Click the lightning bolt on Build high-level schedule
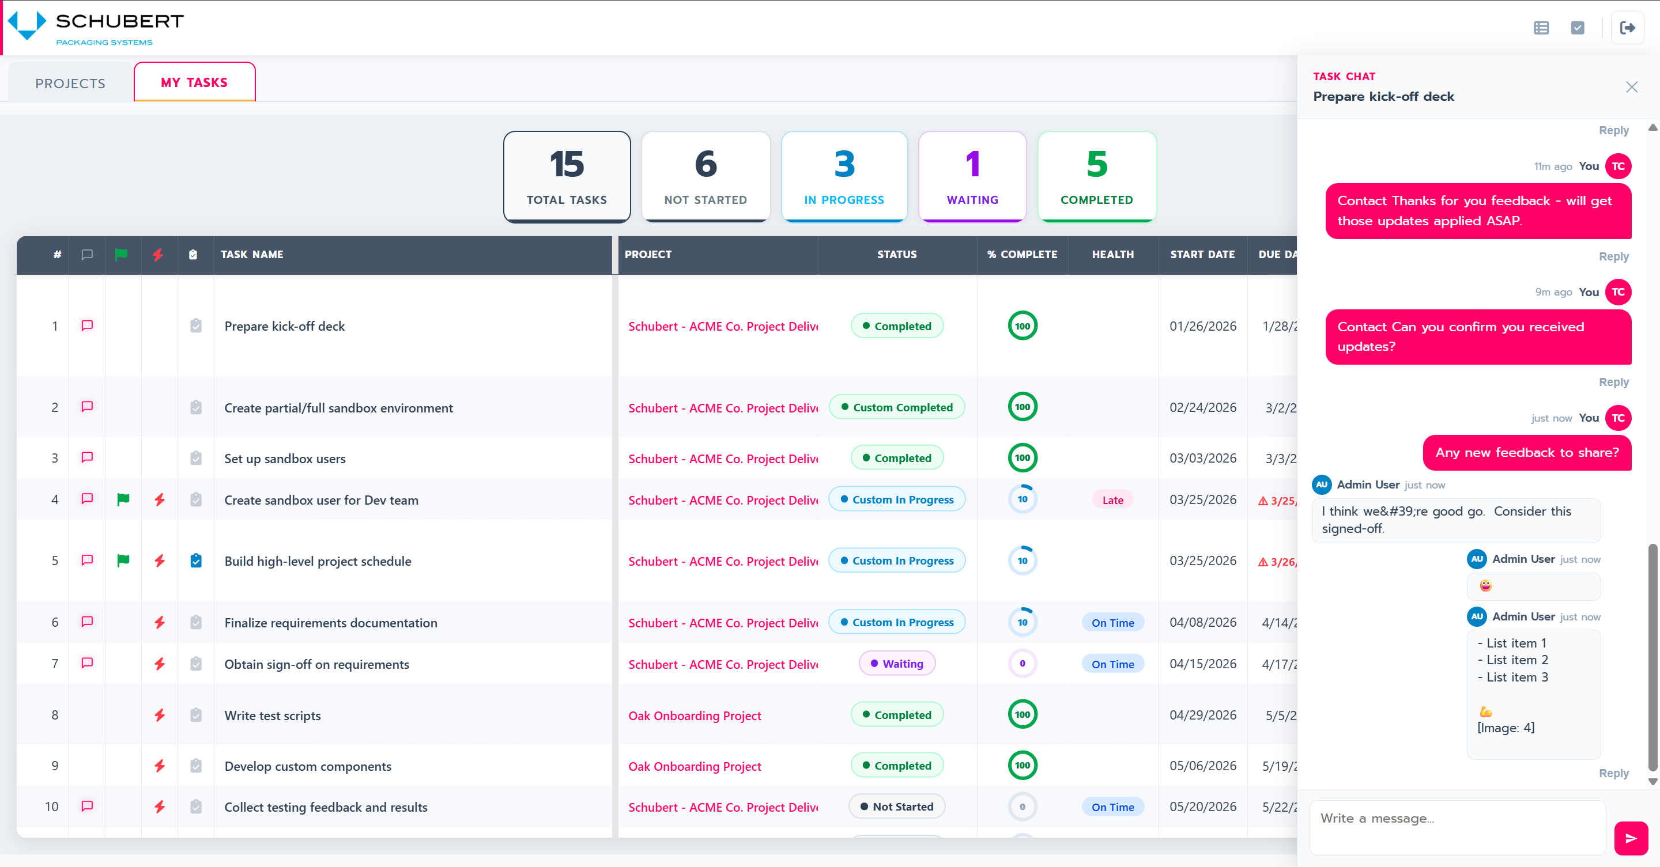The height and width of the screenshot is (867, 1660). pyautogui.click(x=159, y=561)
